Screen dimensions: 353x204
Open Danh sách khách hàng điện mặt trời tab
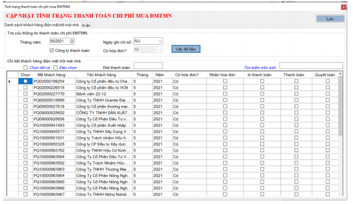[x=41, y=25]
